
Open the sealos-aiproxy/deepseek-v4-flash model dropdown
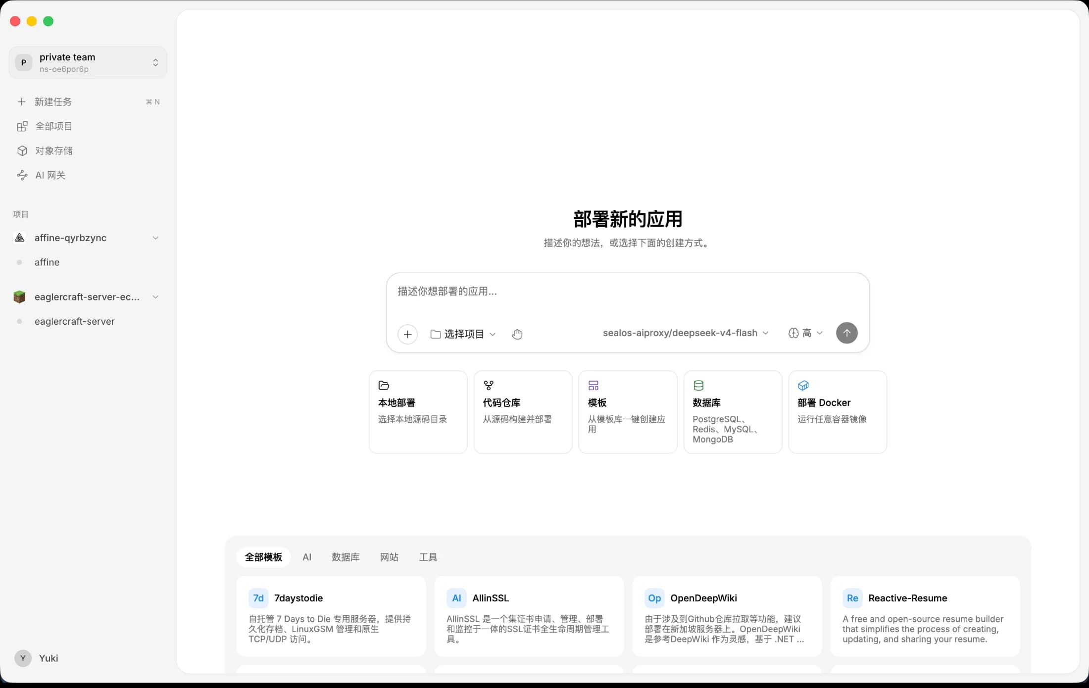[686, 333]
